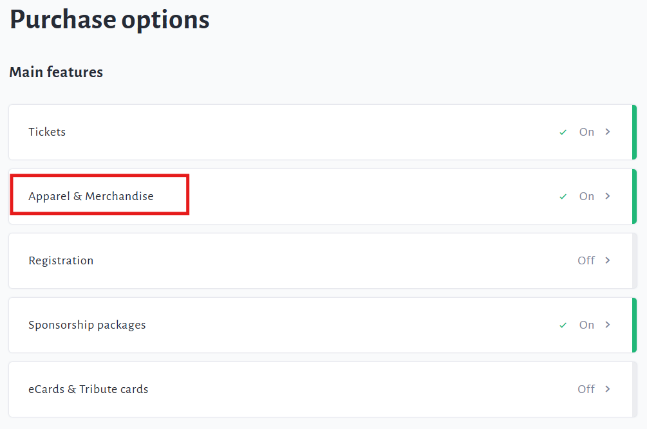Expand the Registration row chevron

(x=607, y=260)
